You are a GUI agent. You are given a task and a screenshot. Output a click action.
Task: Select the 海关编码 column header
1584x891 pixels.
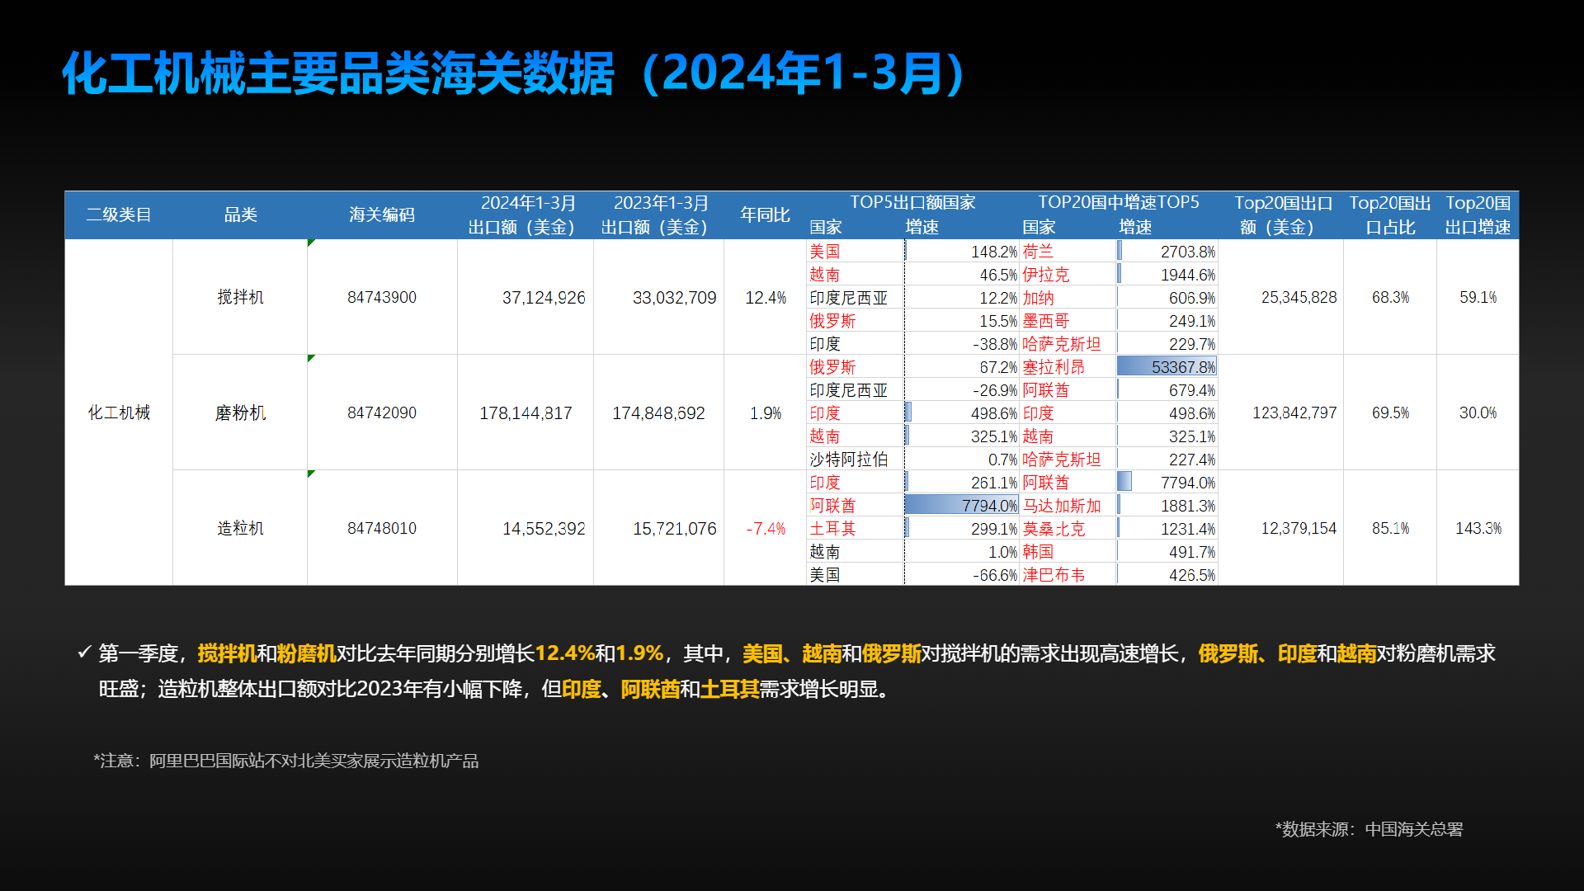382,215
